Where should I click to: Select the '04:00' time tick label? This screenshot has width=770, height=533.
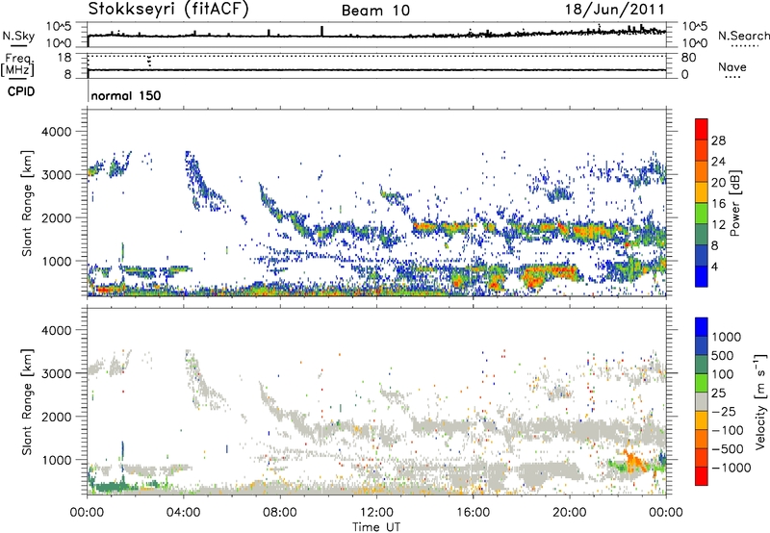tap(183, 513)
